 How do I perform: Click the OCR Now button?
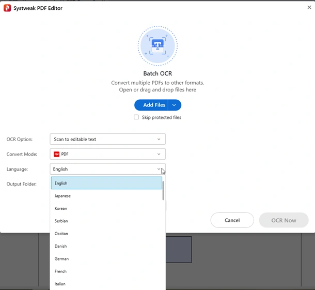click(x=283, y=220)
